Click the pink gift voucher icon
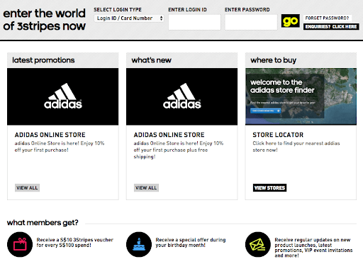363x264 pixels. point(20,244)
